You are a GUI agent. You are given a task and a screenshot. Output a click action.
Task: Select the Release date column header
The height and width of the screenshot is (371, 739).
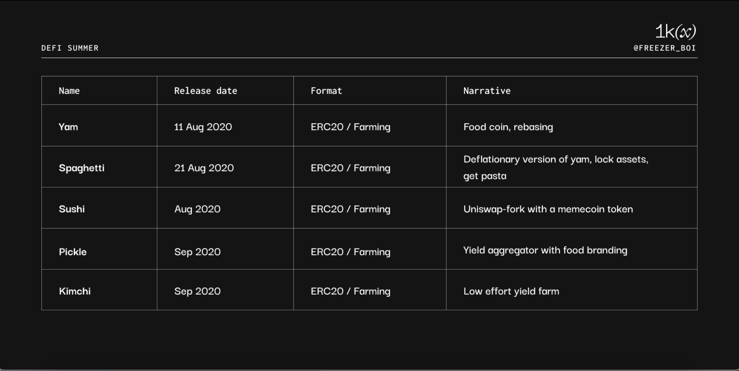pyautogui.click(x=205, y=91)
